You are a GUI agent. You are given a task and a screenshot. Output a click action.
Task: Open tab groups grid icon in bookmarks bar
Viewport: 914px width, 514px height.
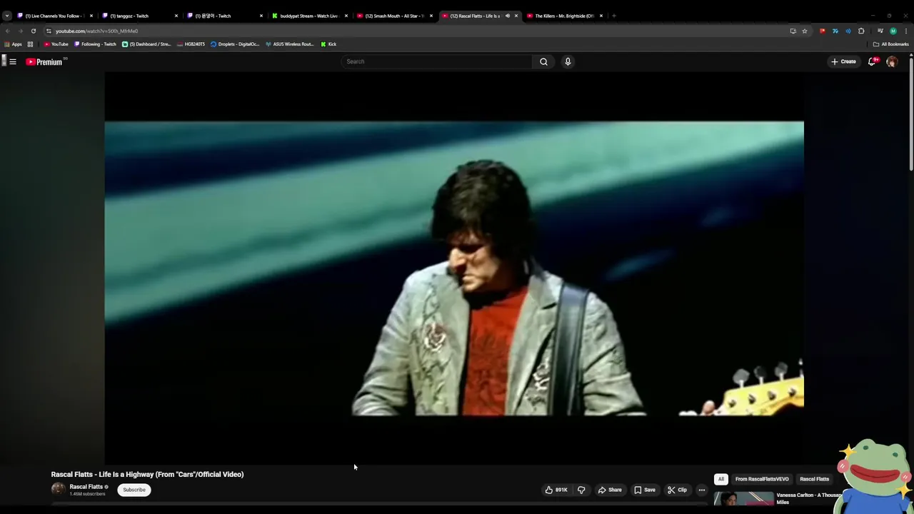30,44
